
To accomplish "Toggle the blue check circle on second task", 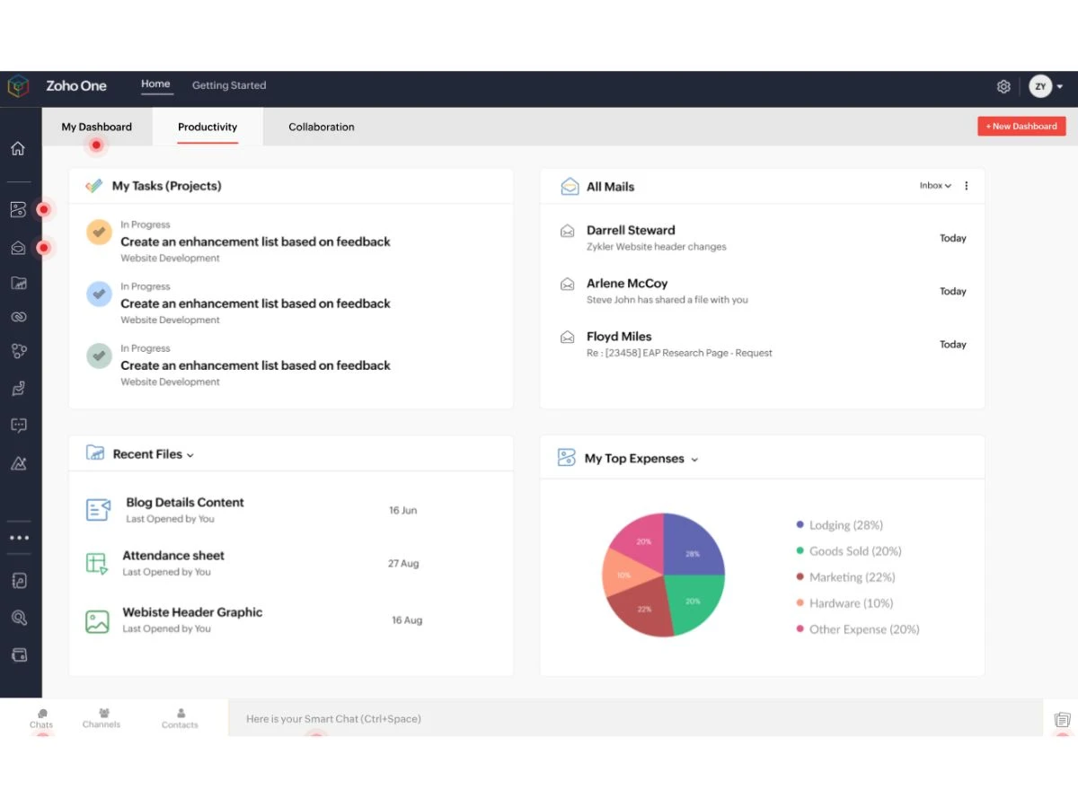I will 99,294.
